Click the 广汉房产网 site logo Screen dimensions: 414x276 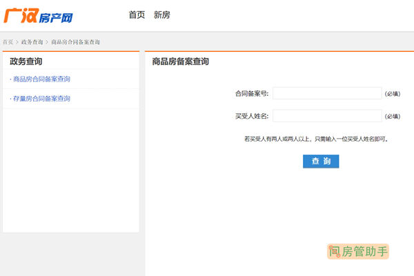coord(38,16)
